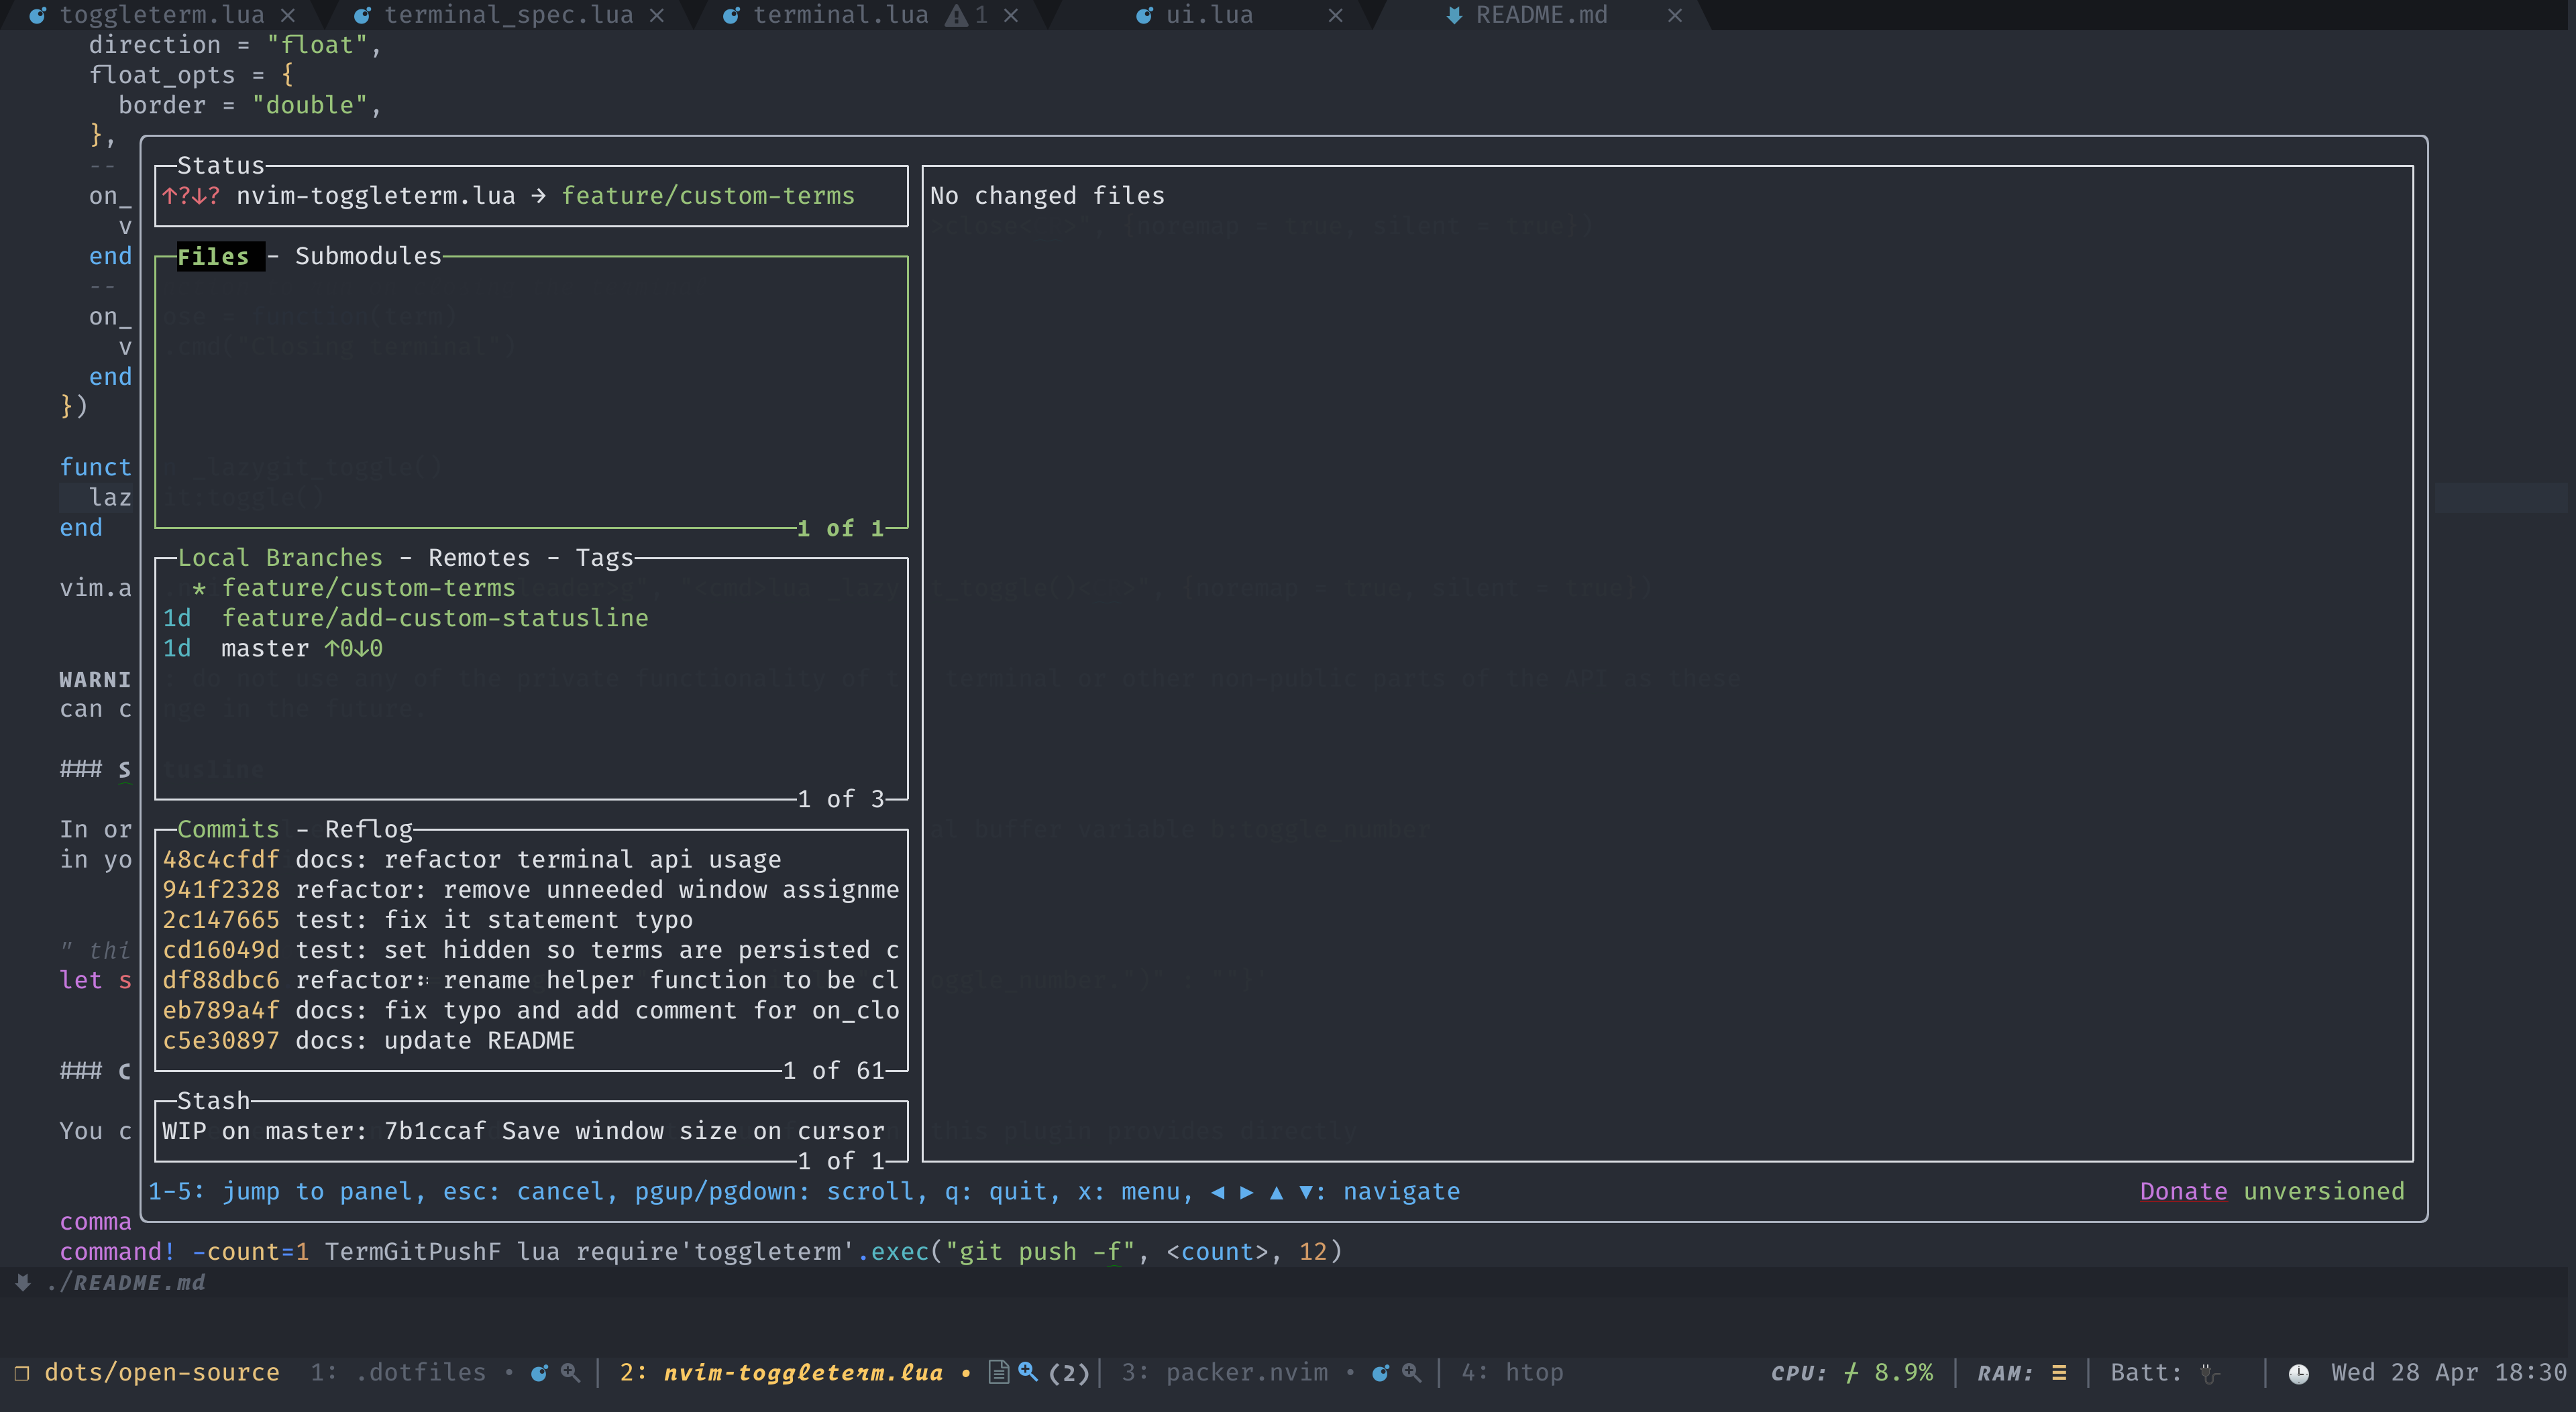
Task: Switch to the Submodules tab
Action: tap(368, 257)
